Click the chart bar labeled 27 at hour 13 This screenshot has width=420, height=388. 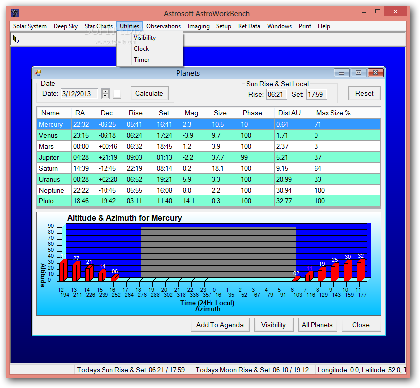pyautogui.click(x=76, y=271)
